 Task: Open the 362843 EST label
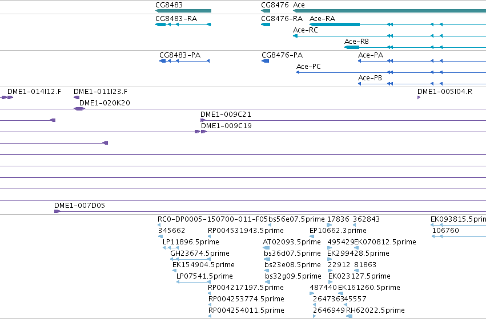(x=367, y=219)
